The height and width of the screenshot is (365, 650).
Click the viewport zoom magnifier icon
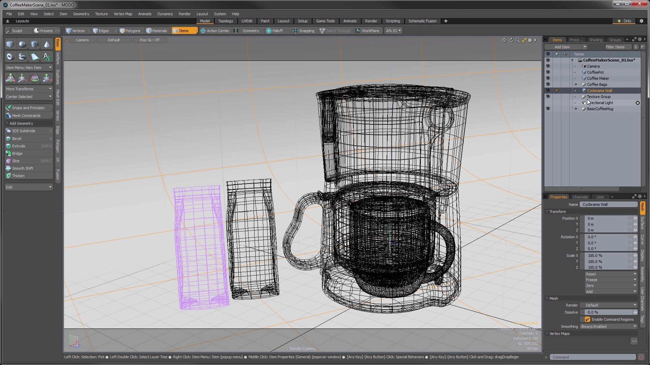[518, 40]
